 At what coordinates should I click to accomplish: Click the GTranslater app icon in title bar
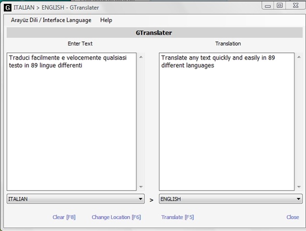[8, 8]
